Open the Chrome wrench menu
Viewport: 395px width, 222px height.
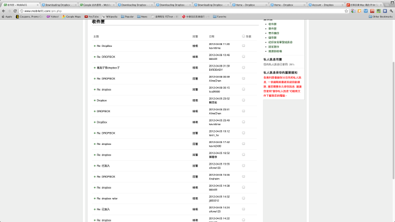[x=391, y=11]
